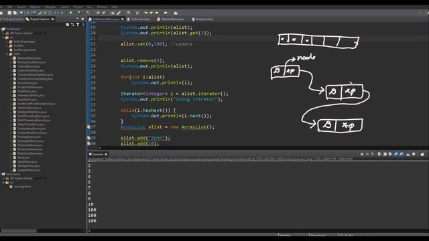Maximize the Project Explorer view
429x241 pixels.
point(82,19)
